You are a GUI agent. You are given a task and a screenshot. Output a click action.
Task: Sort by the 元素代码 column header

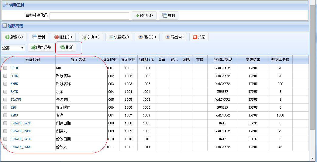pos(33,59)
